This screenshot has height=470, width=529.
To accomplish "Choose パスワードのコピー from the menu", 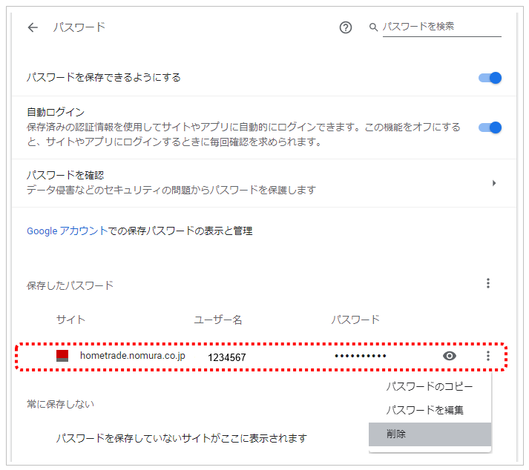I will pos(429,386).
